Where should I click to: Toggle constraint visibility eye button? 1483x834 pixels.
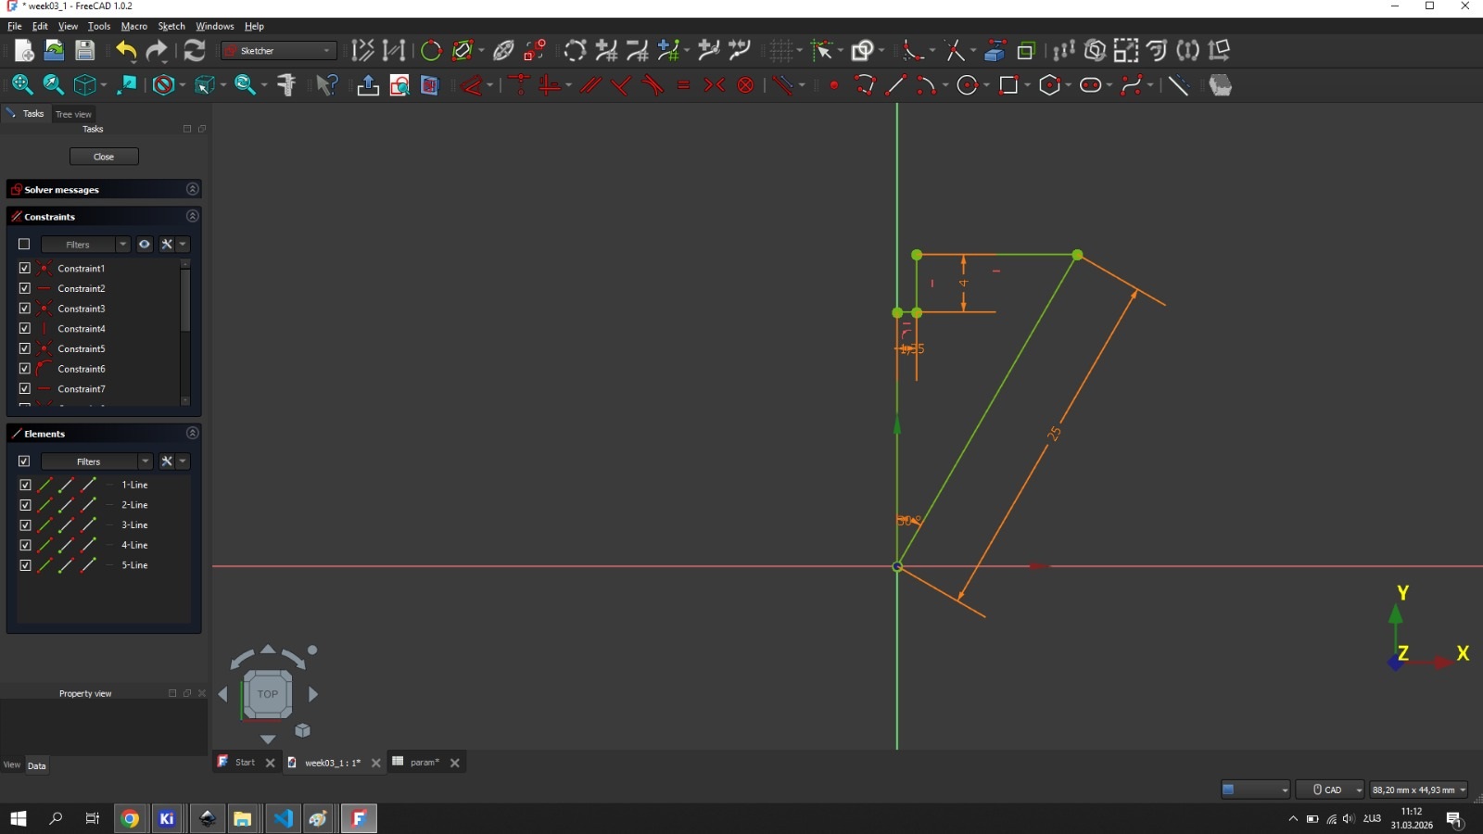[x=145, y=245]
